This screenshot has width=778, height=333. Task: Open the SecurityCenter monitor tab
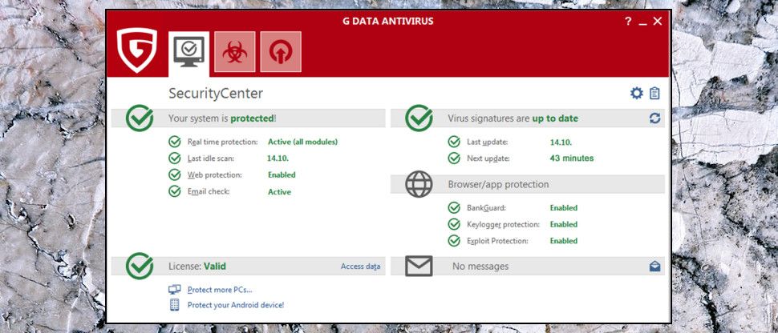click(189, 53)
